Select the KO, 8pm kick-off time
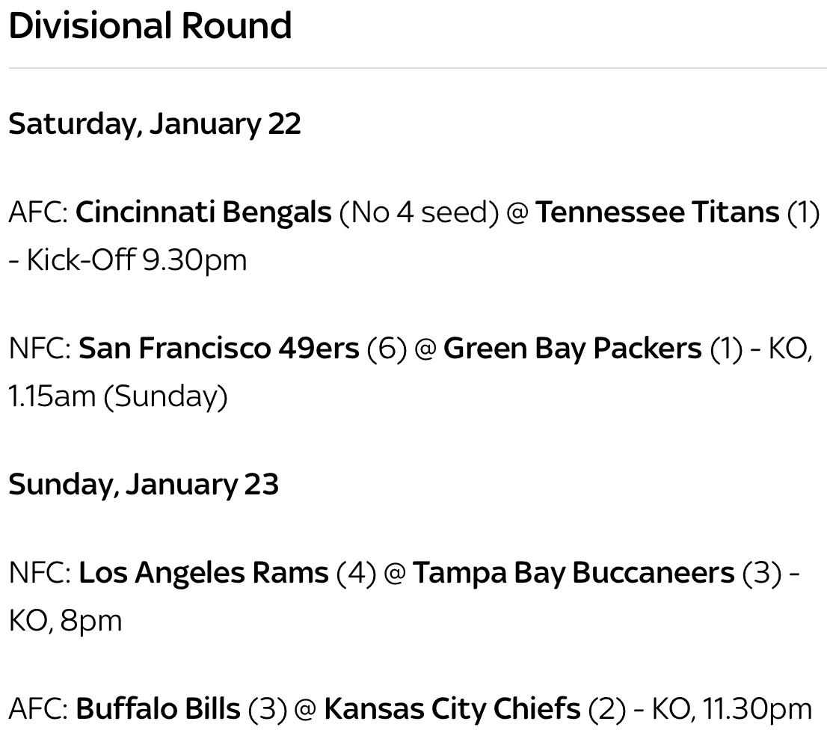 pyautogui.click(x=65, y=620)
